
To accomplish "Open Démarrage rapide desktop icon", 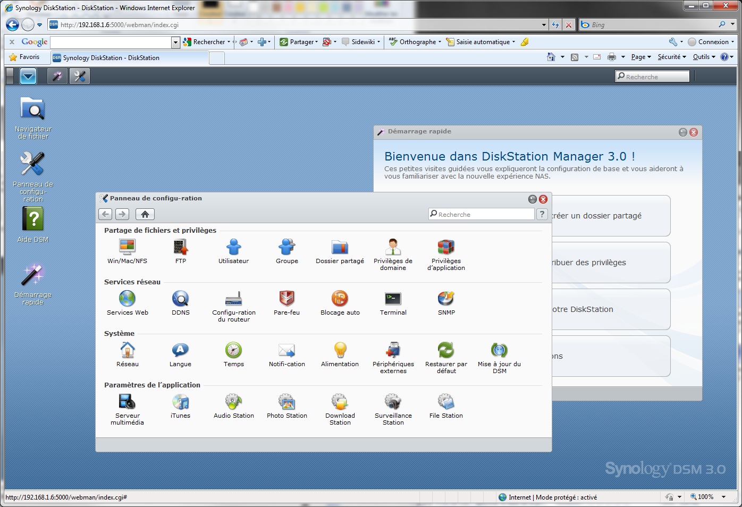I will [x=33, y=284].
